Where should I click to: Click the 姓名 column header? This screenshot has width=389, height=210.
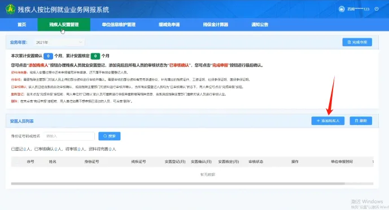pos(53,162)
